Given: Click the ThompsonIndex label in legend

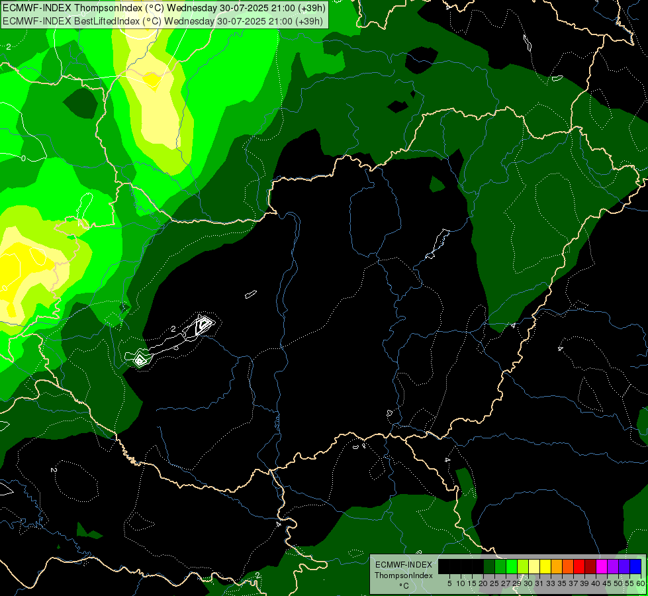Looking at the screenshot, I should [x=404, y=575].
